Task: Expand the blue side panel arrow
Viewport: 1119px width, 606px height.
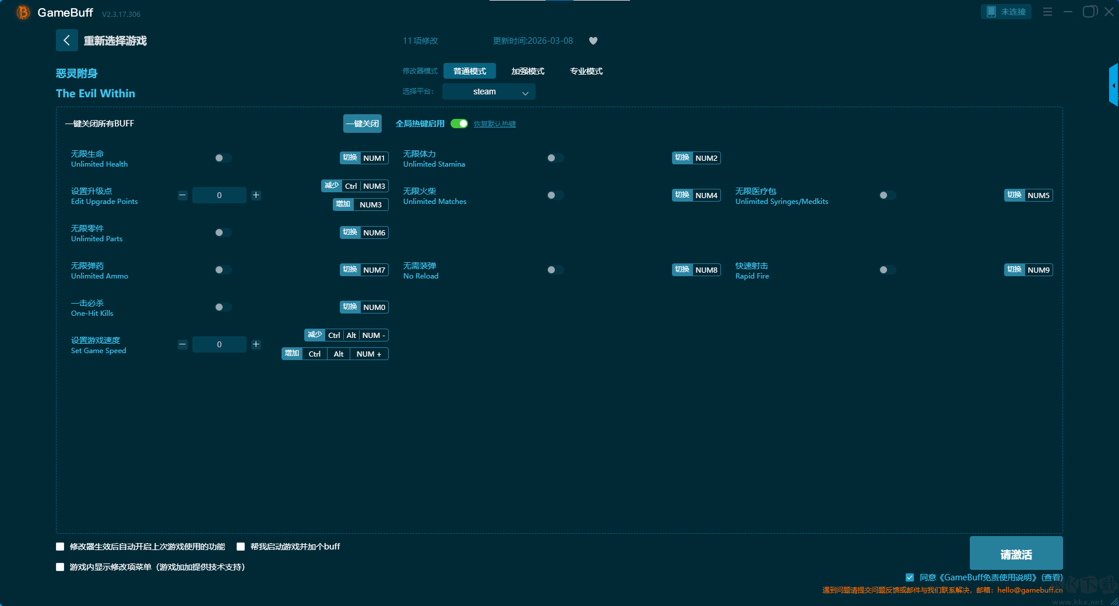Action: [x=1113, y=86]
